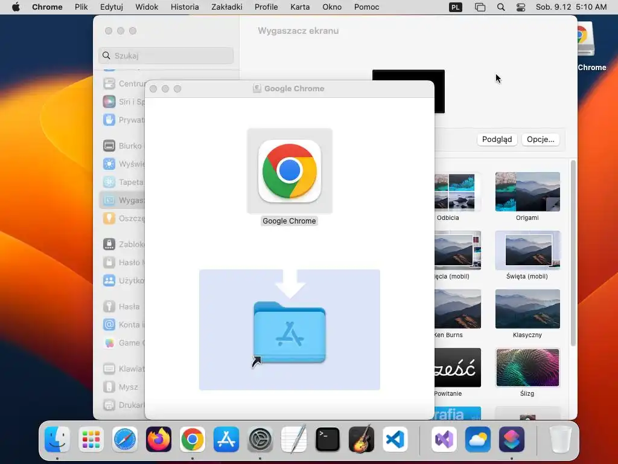Open the Okno menu
This screenshot has height=464, width=618.
(x=332, y=7)
